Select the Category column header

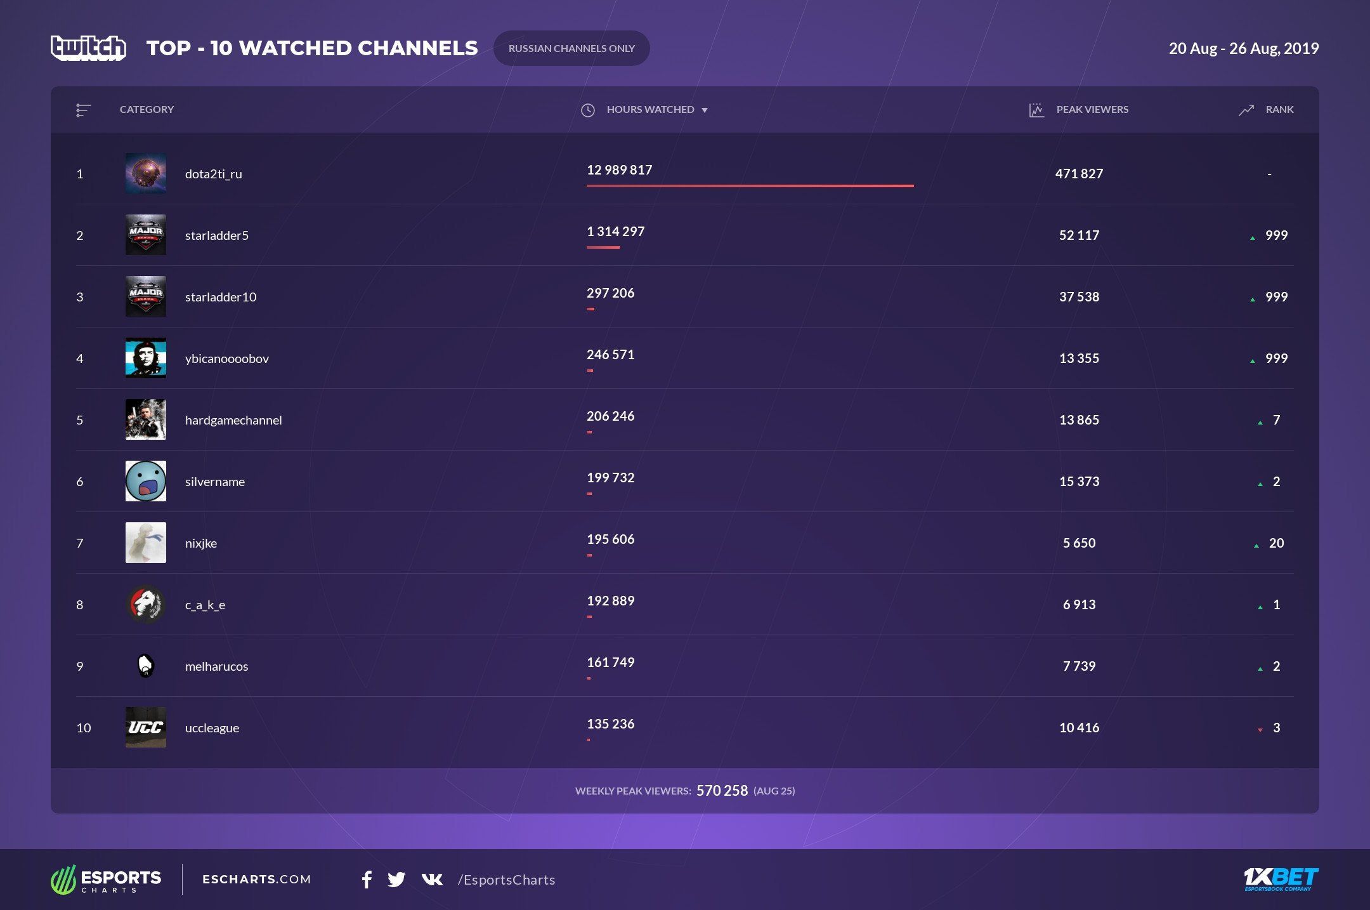(x=147, y=110)
